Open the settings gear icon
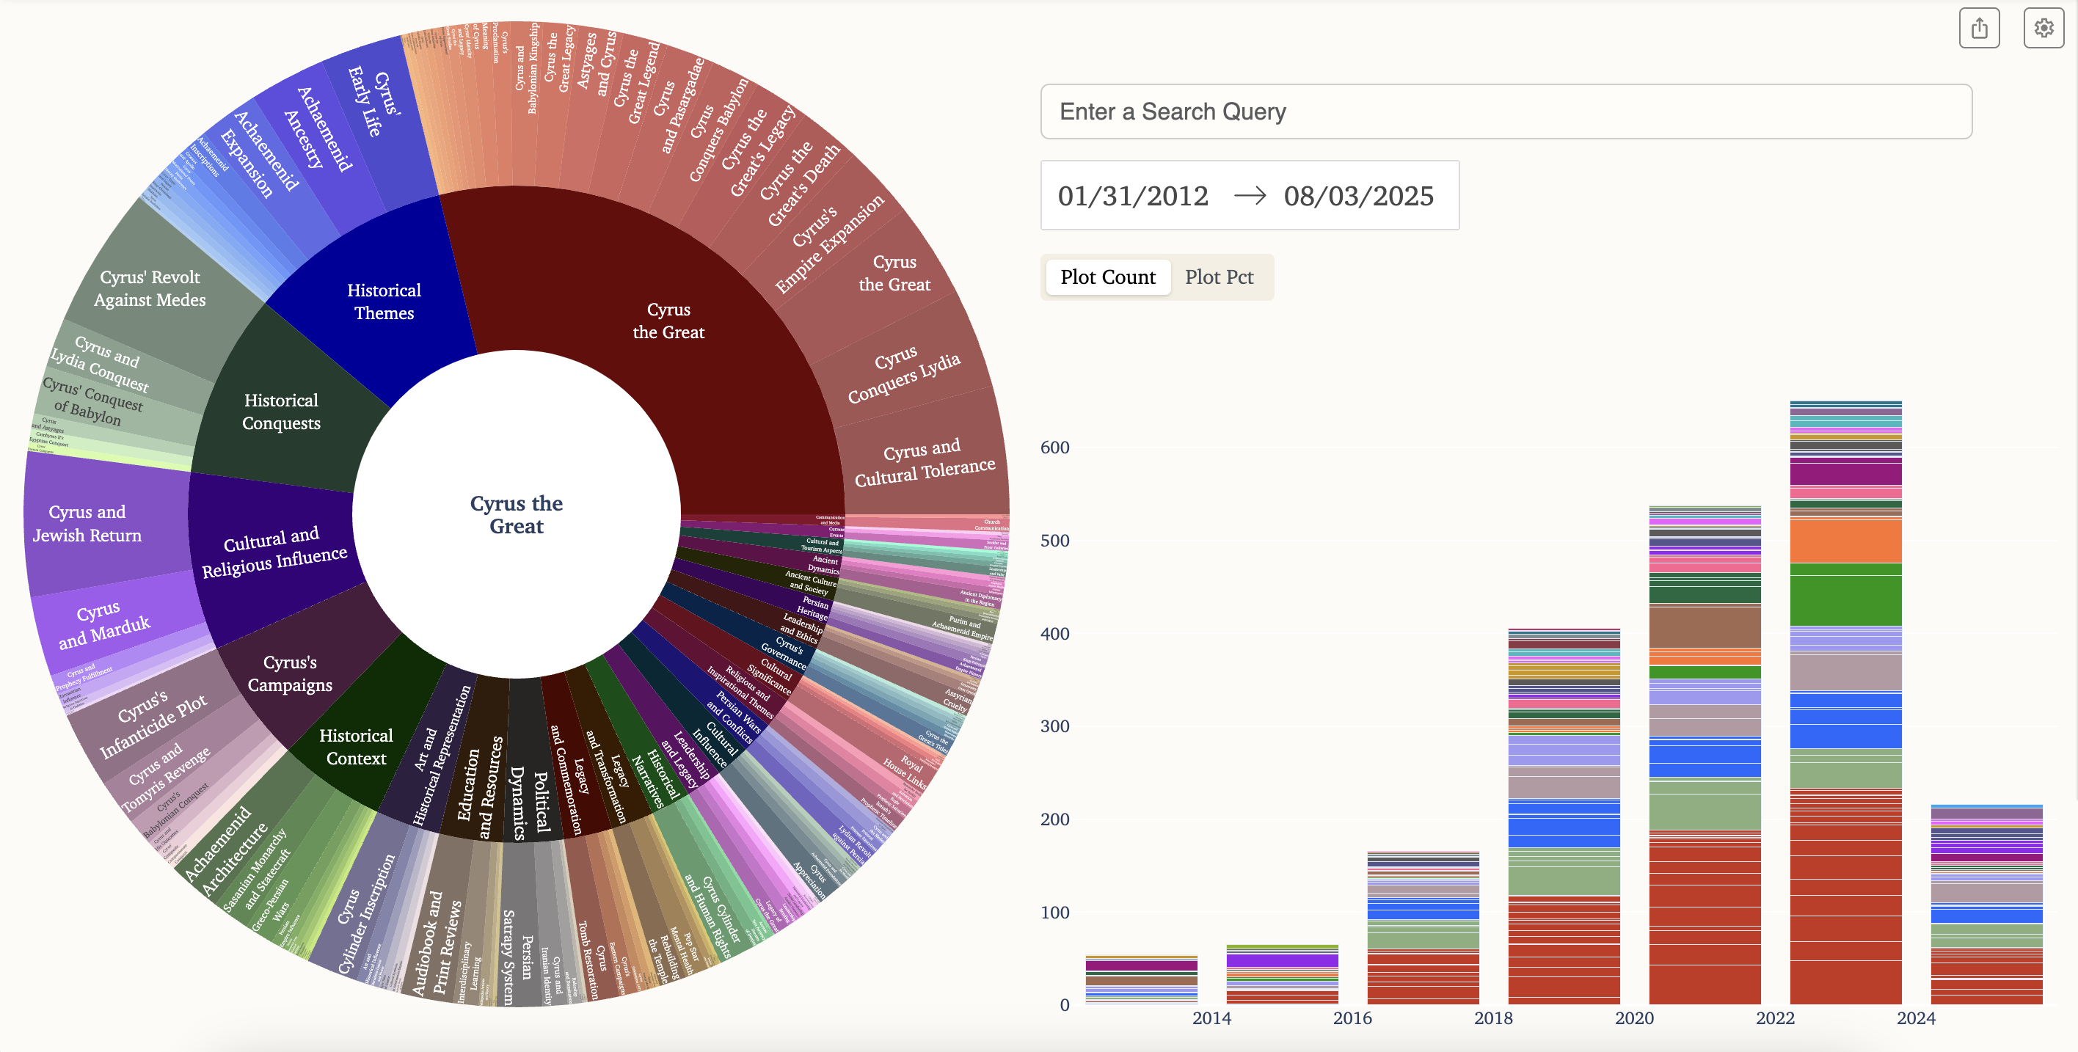Viewport: 2078px width, 1052px height. coord(2043,29)
